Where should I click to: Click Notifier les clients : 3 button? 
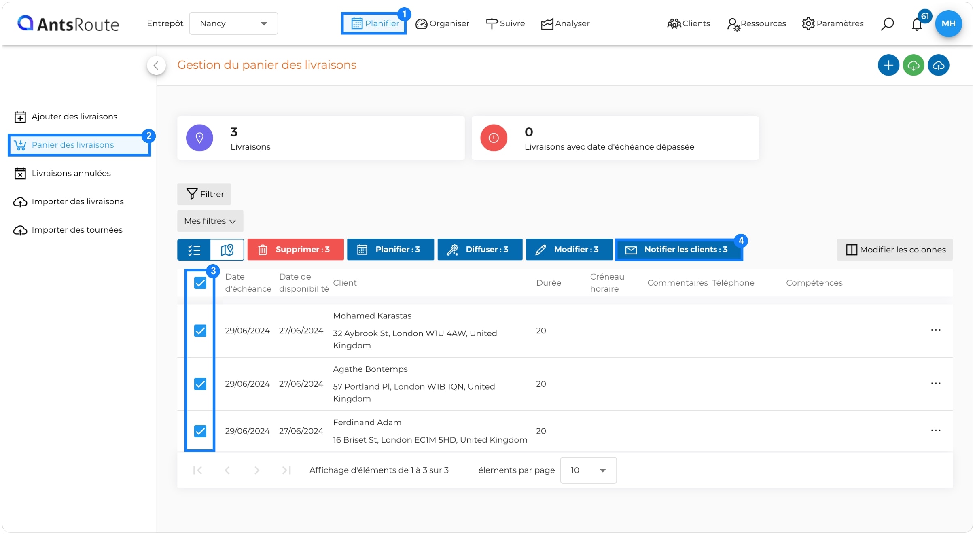[x=679, y=250]
